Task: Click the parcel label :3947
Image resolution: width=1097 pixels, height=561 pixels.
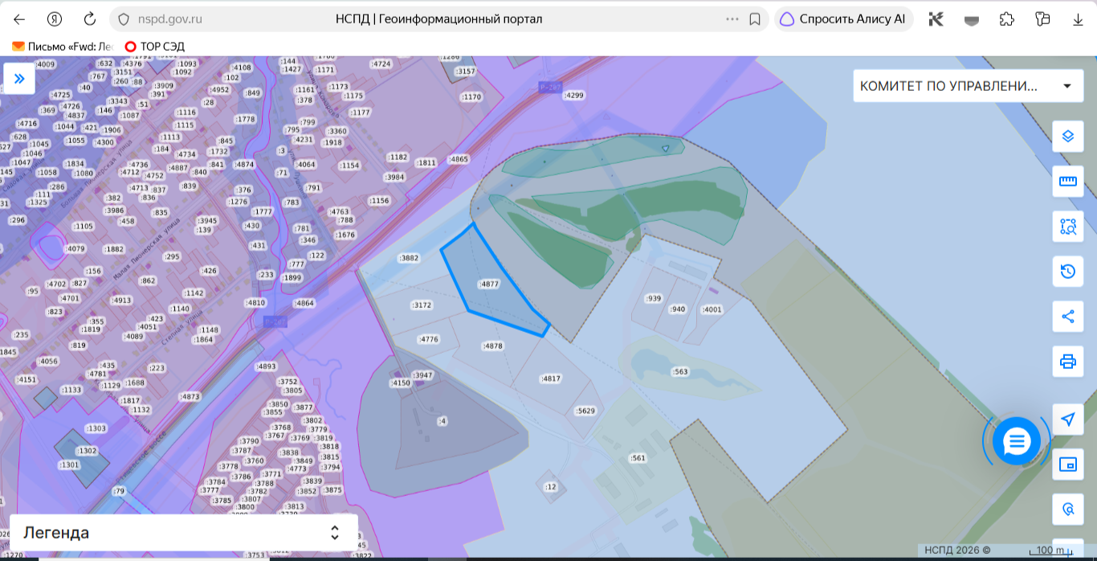Action: click(x=422, y=375)
